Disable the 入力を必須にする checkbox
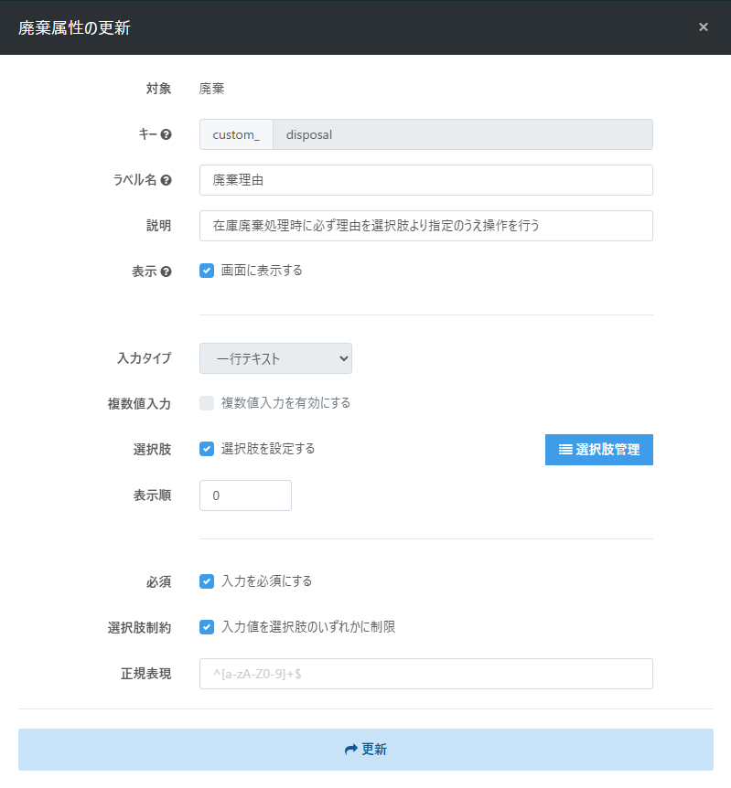The width and height of the screenshot is (731, 788). pos(207,581)
